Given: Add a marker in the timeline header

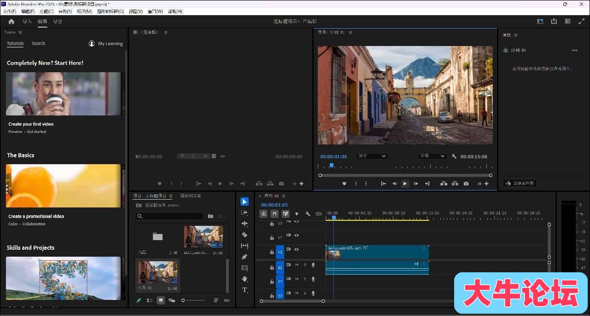Looking at the screenshot, I should [x=297, y=213].
